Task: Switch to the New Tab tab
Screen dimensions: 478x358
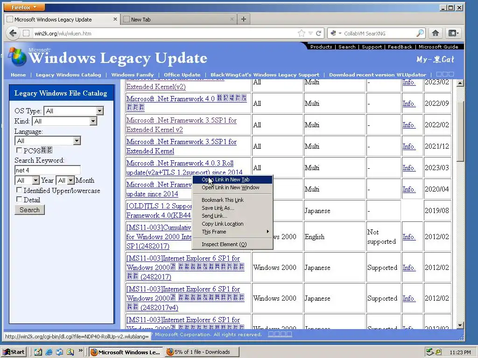Action: [x=179, y=19]
